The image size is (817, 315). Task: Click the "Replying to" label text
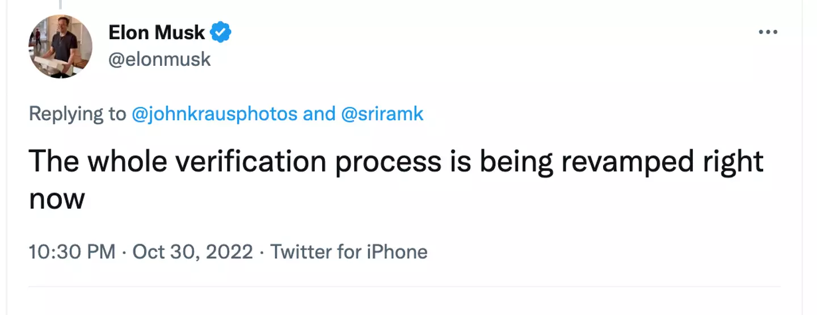pyautogui.click(x=78, y=114)
